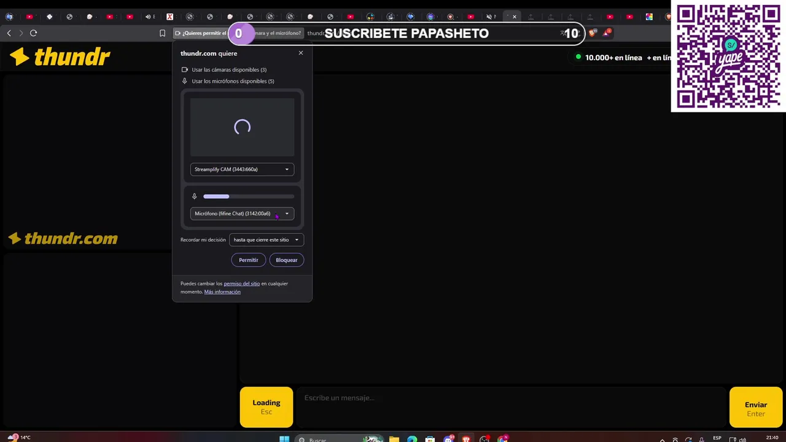The width and height of the screenshot is (786, 442).
Task: Click the yellow Loading Esc button
Action: click(x=267, y=407)
